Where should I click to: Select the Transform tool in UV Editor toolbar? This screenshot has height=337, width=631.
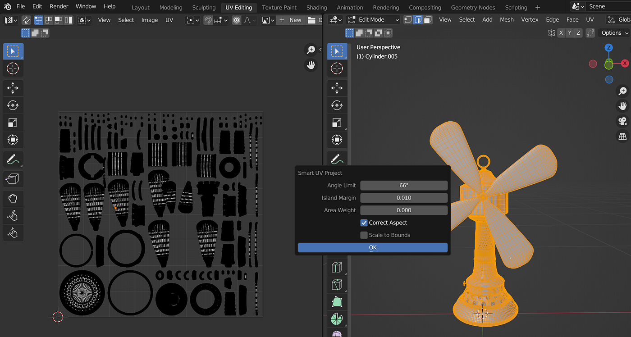[x=13, y=140]
